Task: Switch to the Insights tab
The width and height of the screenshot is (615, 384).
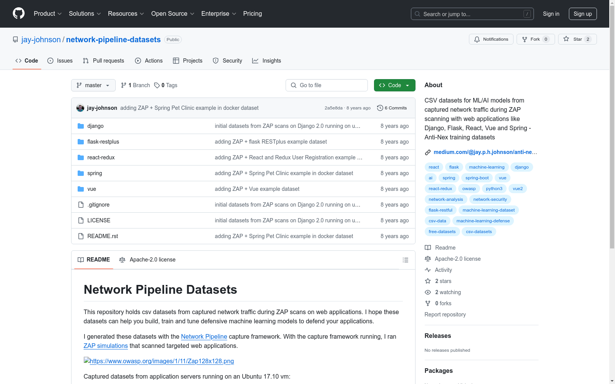Action: tap(267, 61)
